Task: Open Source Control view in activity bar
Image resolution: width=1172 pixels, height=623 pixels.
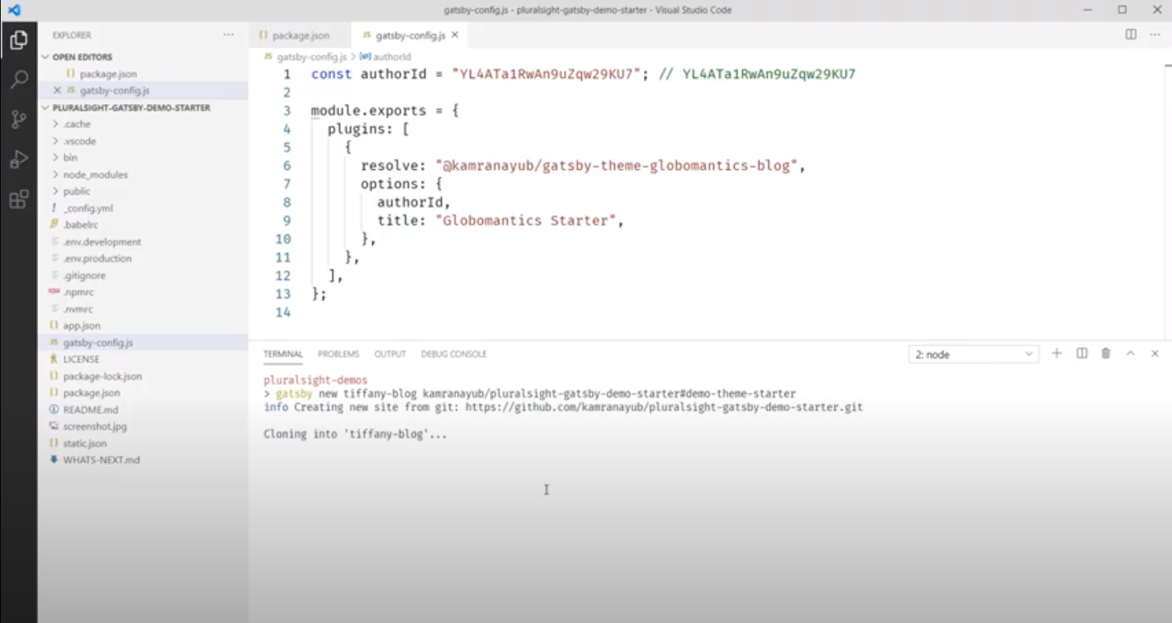Action: point(19,119)
